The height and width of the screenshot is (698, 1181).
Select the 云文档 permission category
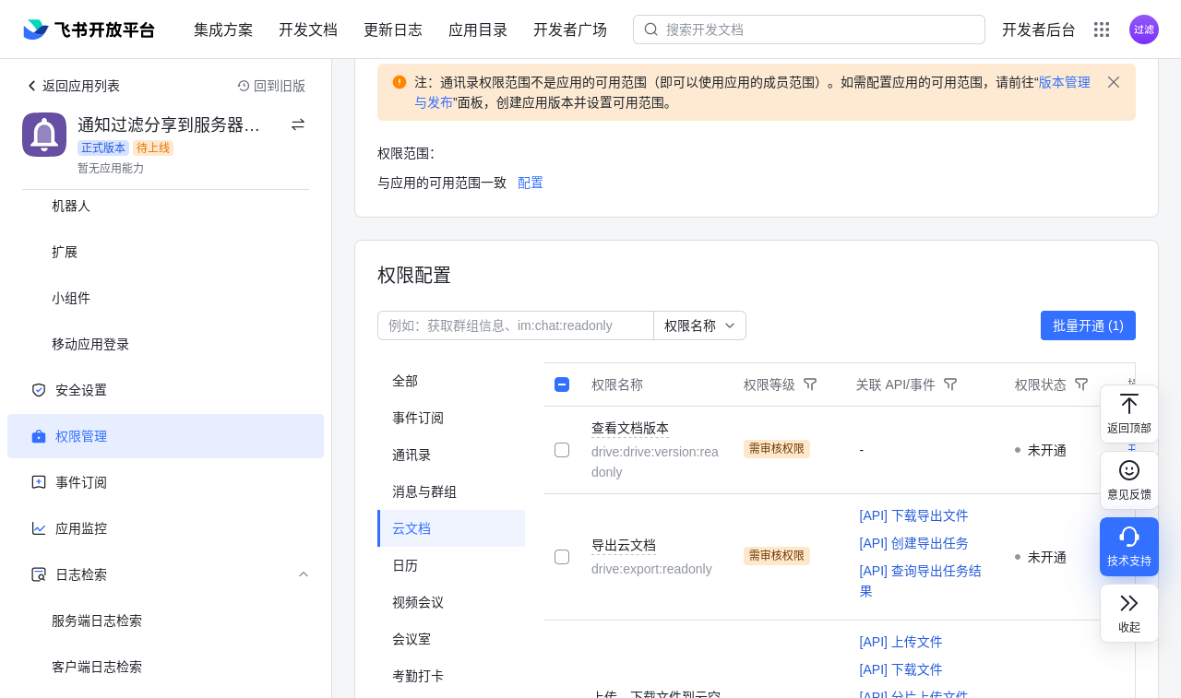[x=451, y=528]
